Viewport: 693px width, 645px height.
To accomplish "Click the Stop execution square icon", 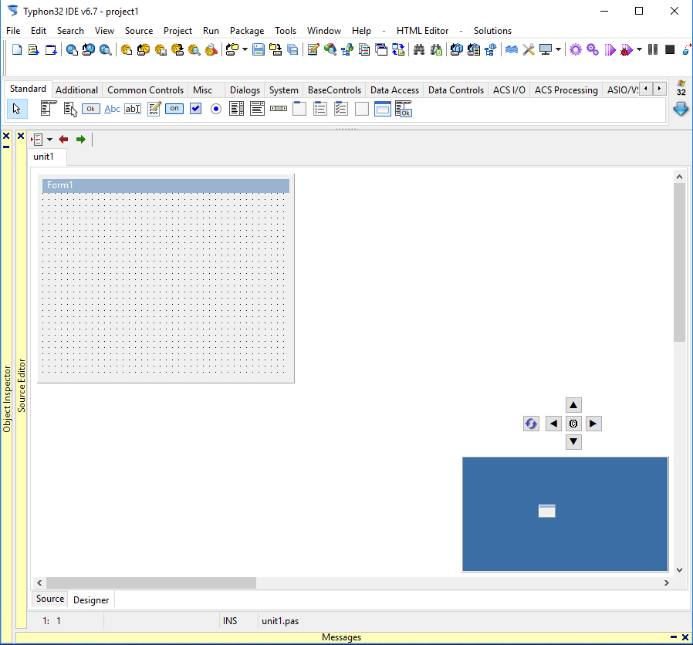I will coord(670,49).
